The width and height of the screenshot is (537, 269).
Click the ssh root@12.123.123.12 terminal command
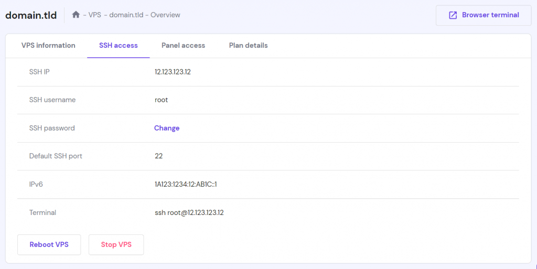point(189,212)
